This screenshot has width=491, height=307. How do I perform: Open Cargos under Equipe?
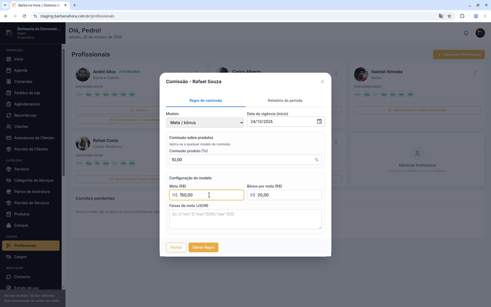[x=31, y=257]
